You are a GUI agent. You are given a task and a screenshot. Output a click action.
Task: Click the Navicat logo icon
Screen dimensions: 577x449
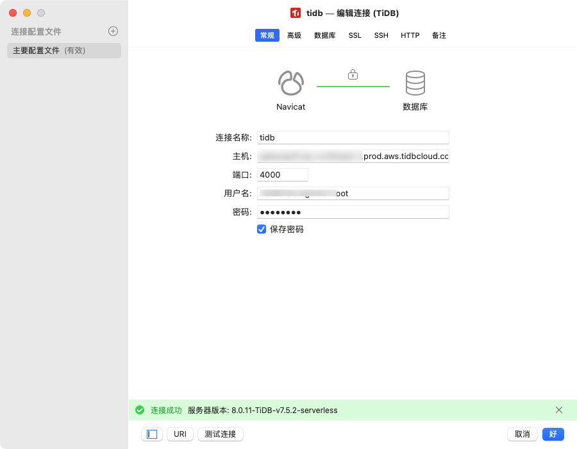coord(290,83)
